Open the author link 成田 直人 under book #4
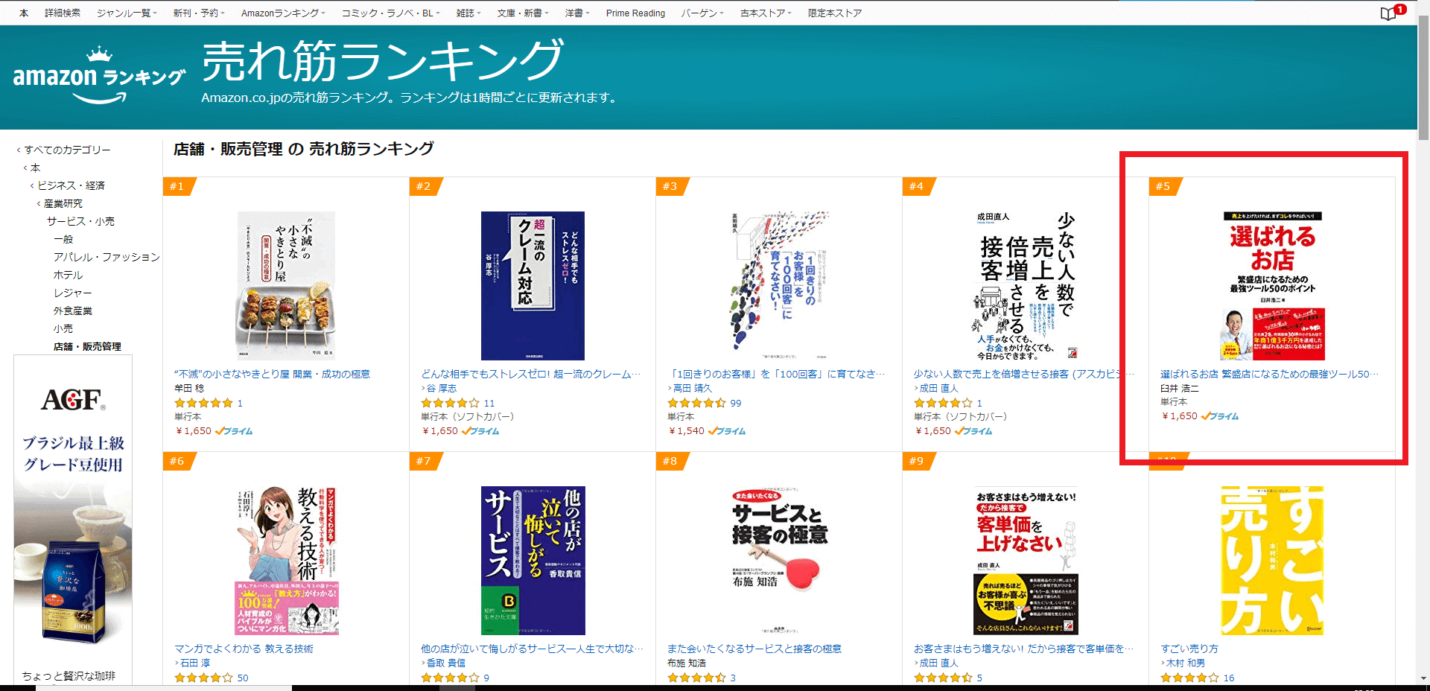The image size is (1430, 691). 938,388
